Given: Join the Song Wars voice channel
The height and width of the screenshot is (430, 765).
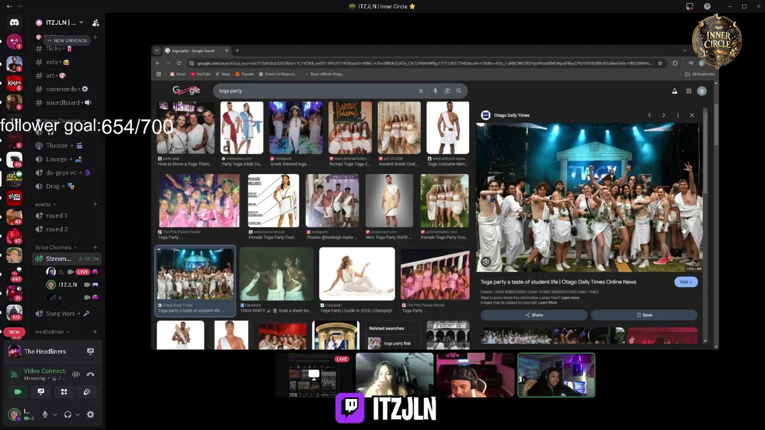Looking at the screenshot, I should 66,314.
